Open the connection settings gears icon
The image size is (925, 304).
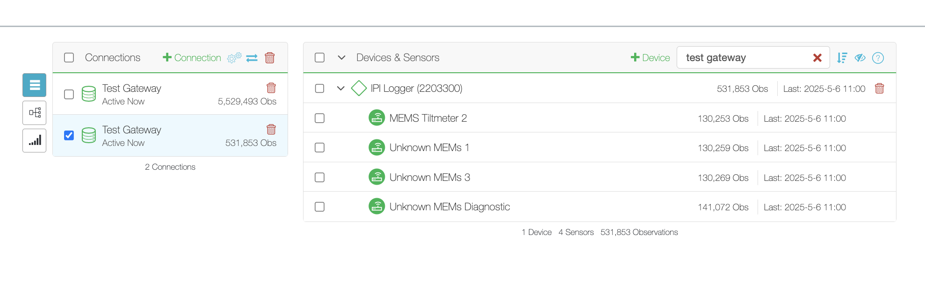point(234,58)
